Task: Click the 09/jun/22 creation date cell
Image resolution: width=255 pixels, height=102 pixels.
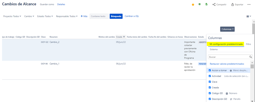Action: (x=121, y=42)
